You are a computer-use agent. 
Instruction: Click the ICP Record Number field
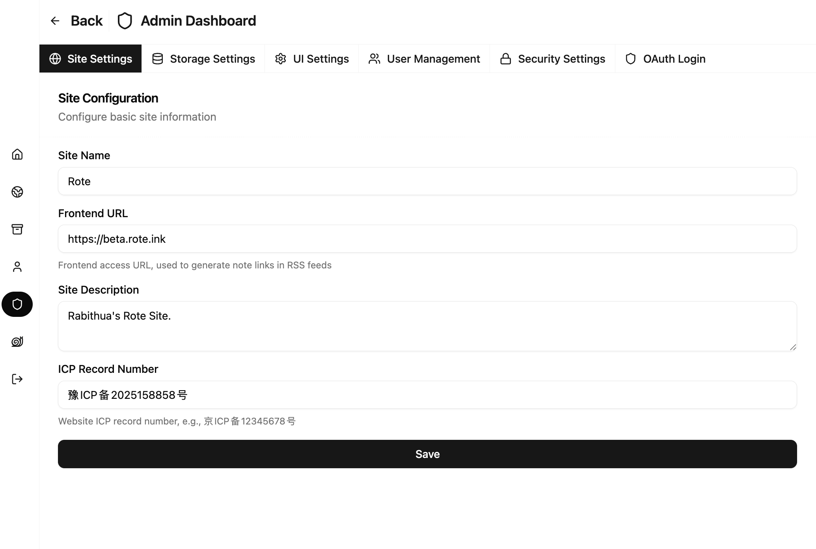point(427,395)
